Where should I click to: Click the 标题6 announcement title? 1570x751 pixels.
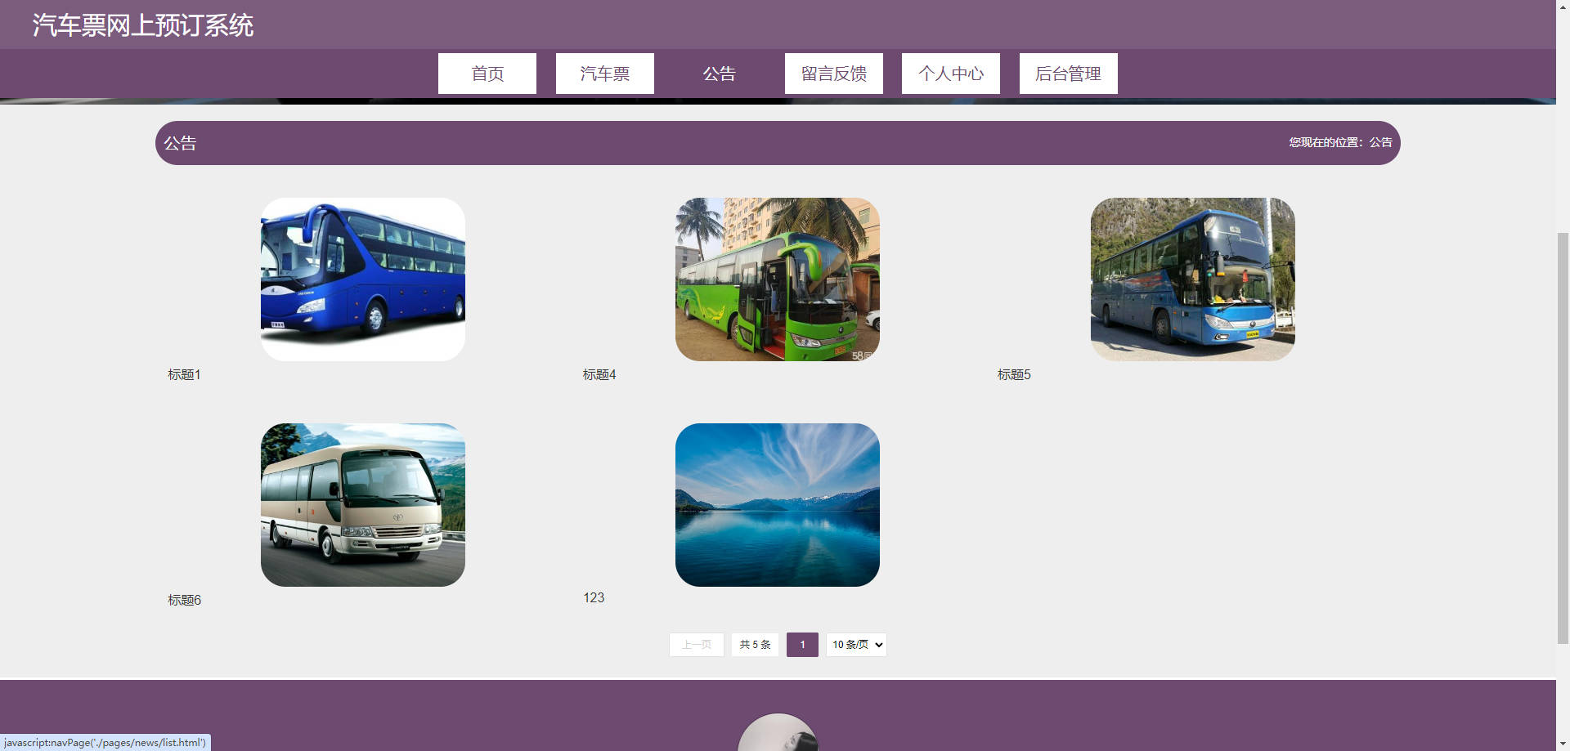coord(184,600)
